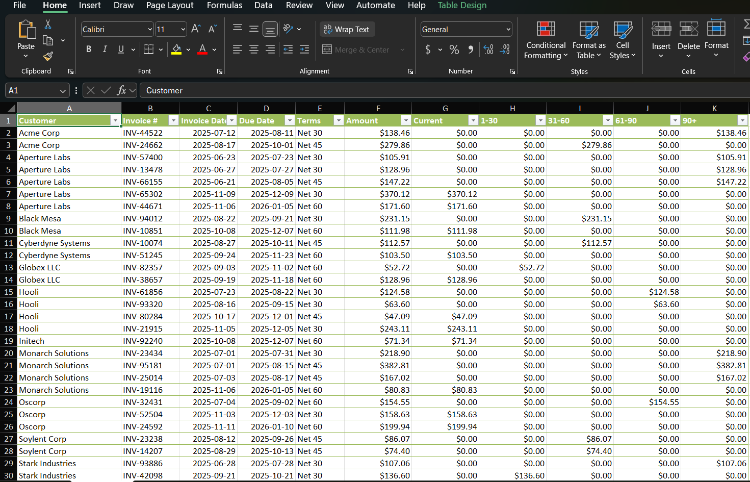Decrease indent
This screenshot has width=750, height=482.
point(288,49)
